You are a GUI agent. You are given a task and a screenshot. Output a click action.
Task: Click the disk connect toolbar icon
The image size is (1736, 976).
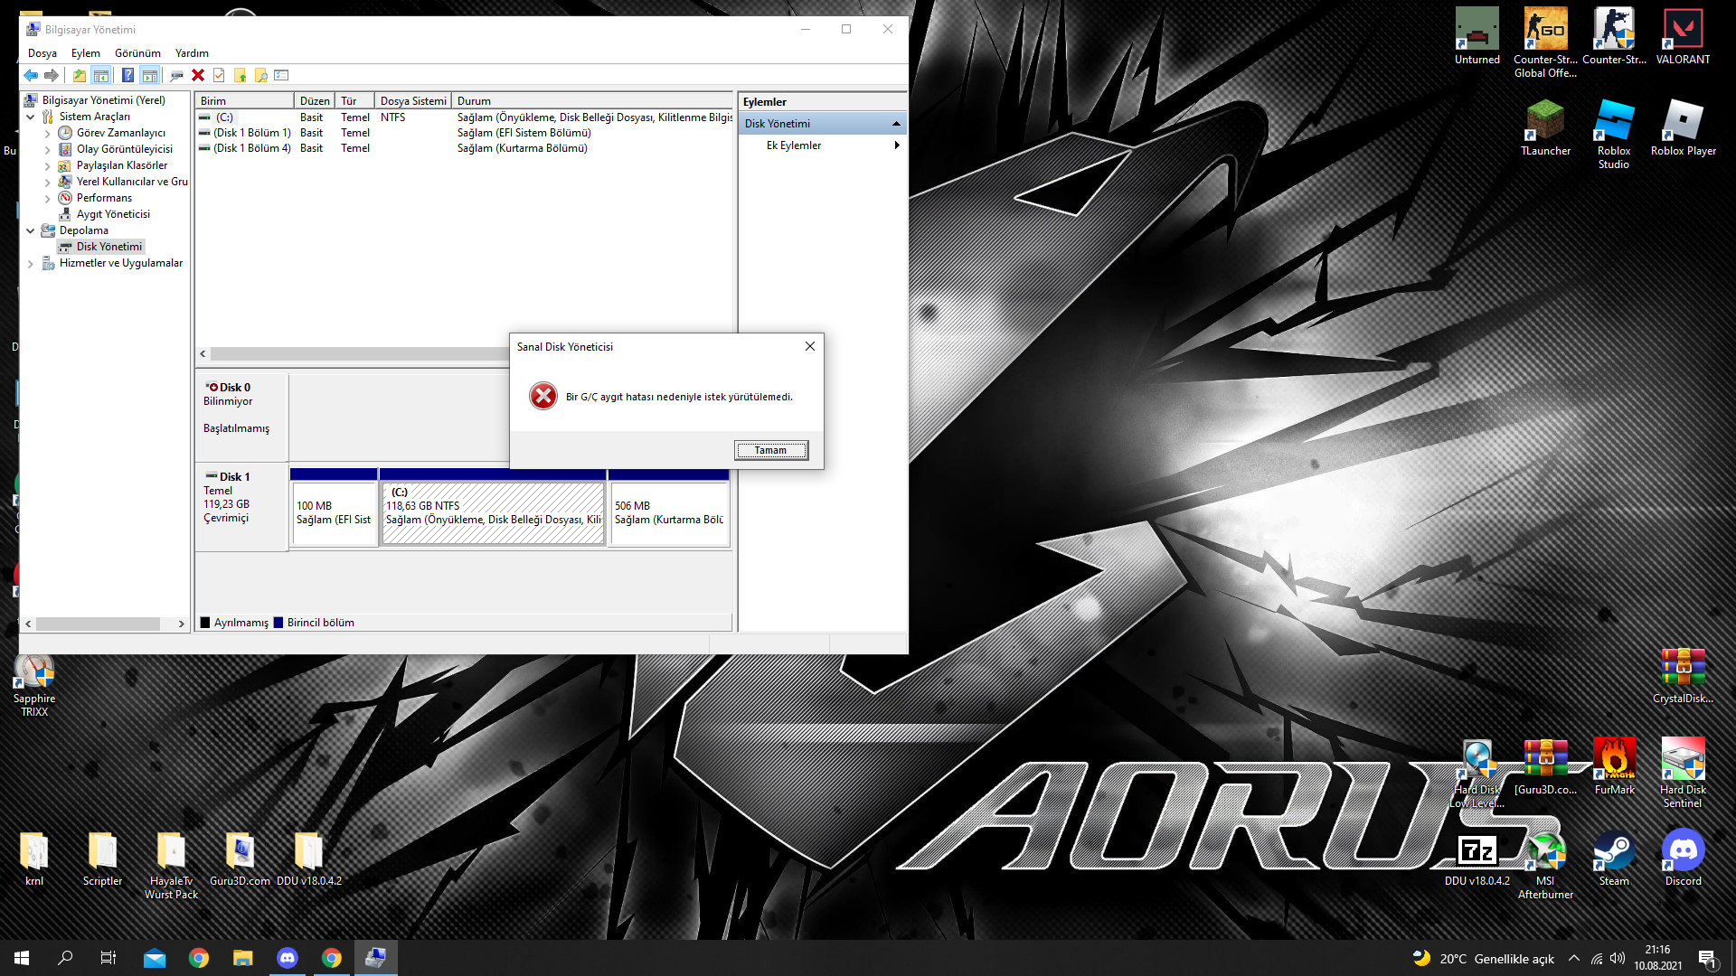coord(176,76)
